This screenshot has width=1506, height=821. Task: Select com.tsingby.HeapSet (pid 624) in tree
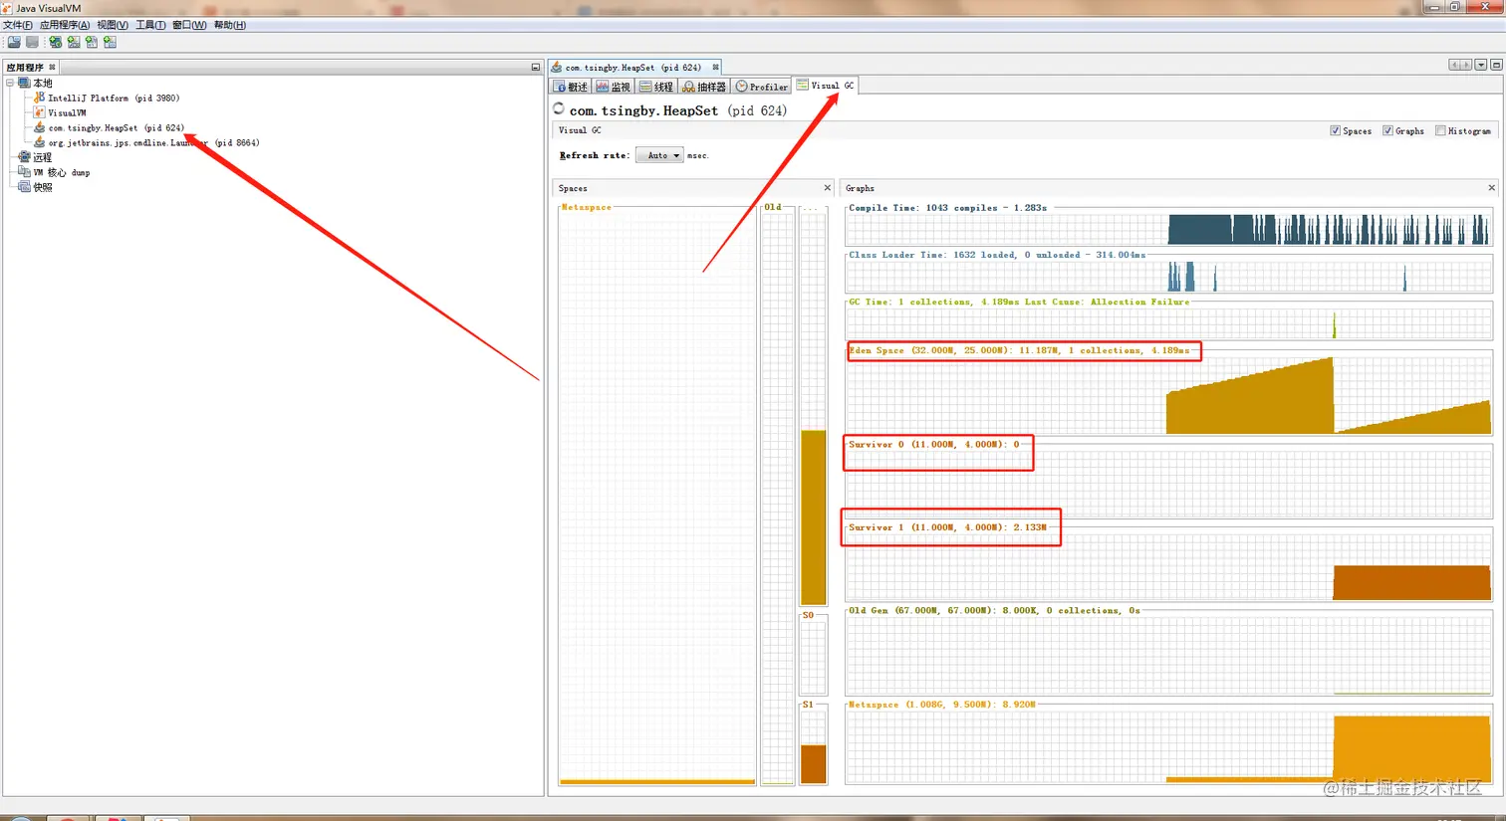(x=117, y=127)
